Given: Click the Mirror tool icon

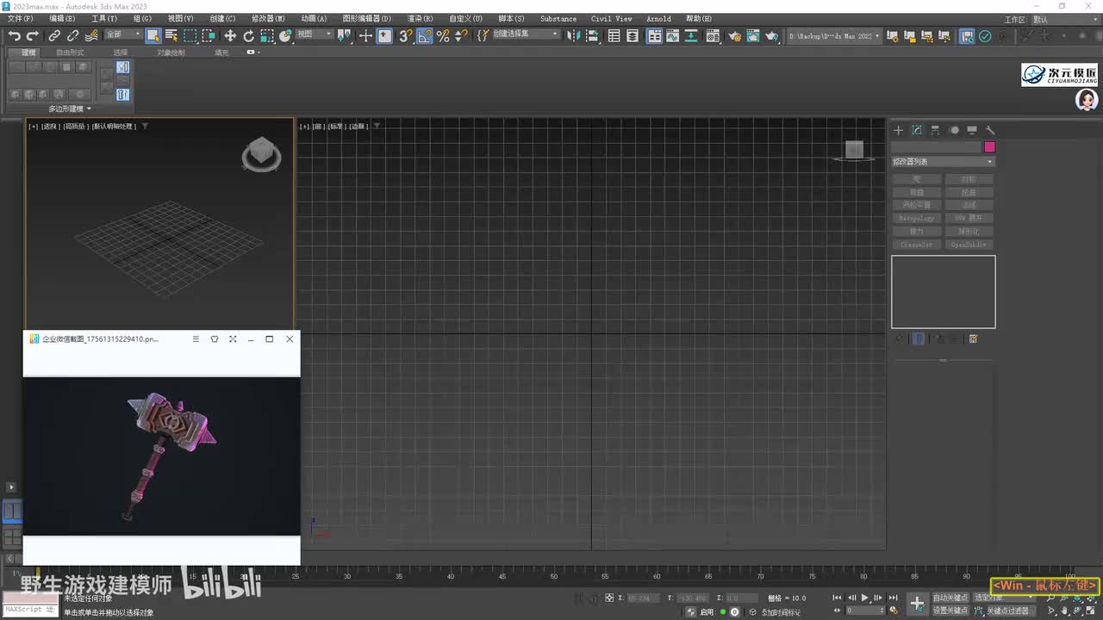Looking at the screenshot, I should click(x=576, y=36).
